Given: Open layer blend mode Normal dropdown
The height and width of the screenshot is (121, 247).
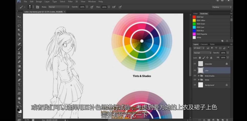Looking at the screenshot, I should [x=203, y=53].
